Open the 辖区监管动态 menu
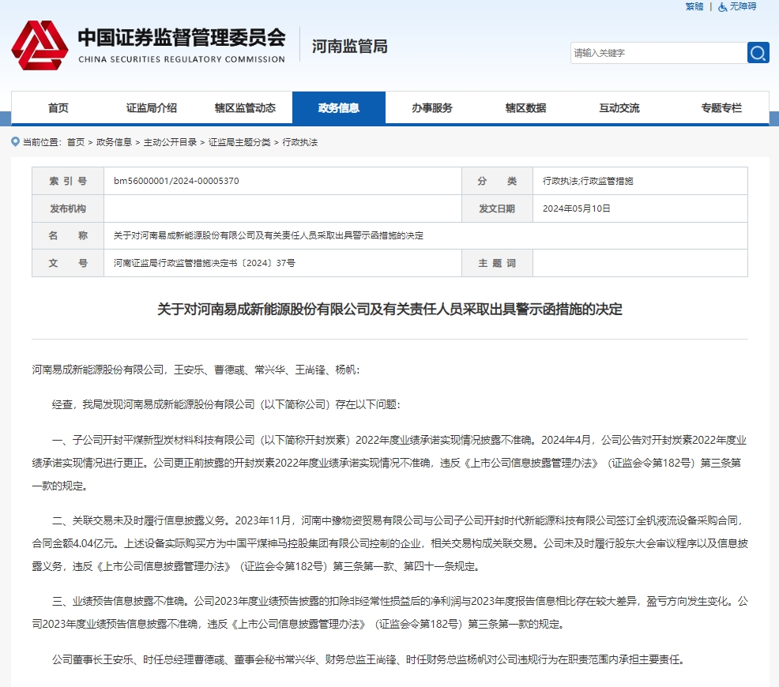The height and width of the screenshot is (687, 779). [245, 108]
